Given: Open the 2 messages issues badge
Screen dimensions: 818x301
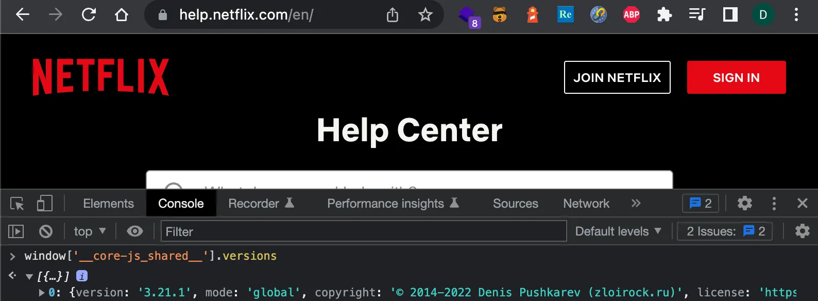Looking at the screenshot, I should 701,203.
